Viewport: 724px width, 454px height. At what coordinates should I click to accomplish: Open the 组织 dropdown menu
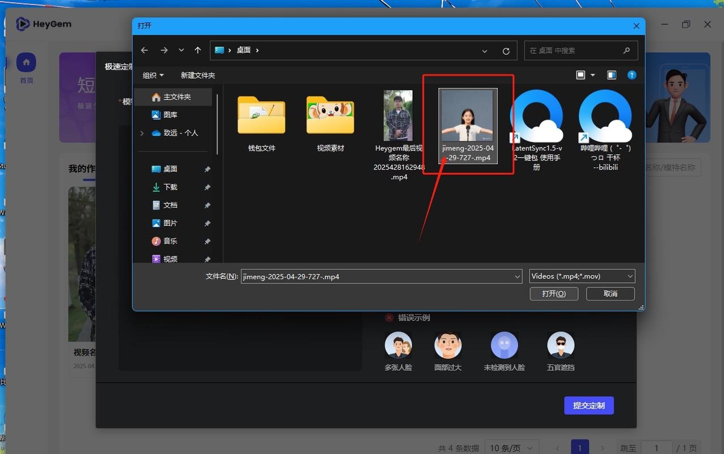(x=153, y=75)
